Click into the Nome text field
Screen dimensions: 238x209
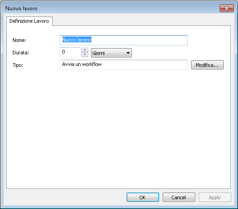123,40
